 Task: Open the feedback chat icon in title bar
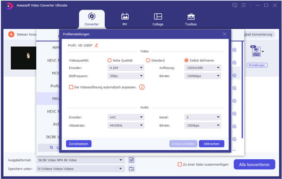point(235,5)
